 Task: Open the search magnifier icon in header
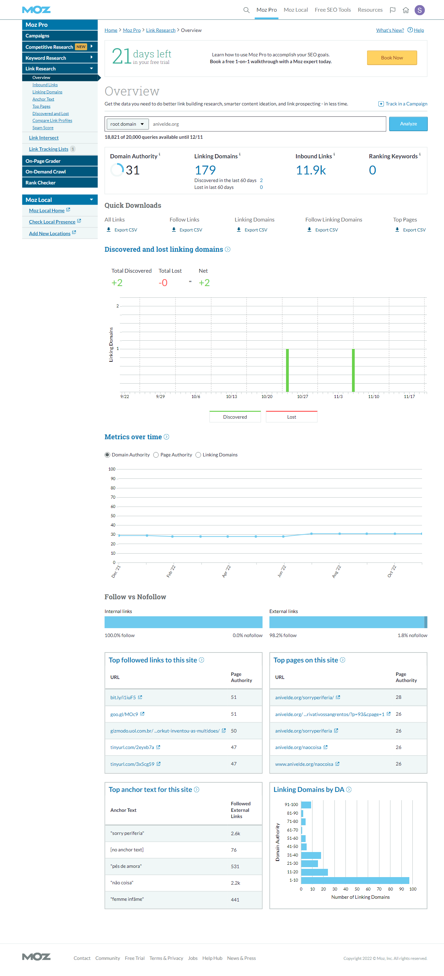246,10
